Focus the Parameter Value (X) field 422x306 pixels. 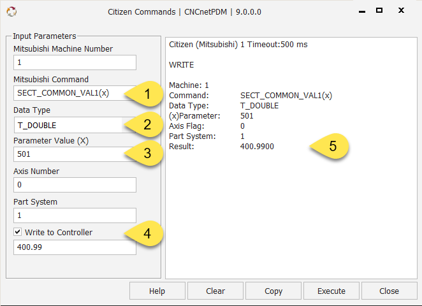tap(75, 154)
